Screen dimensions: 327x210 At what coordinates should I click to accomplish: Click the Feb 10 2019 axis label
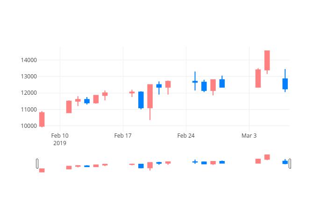pyautogui.click(x=60, y=140)
